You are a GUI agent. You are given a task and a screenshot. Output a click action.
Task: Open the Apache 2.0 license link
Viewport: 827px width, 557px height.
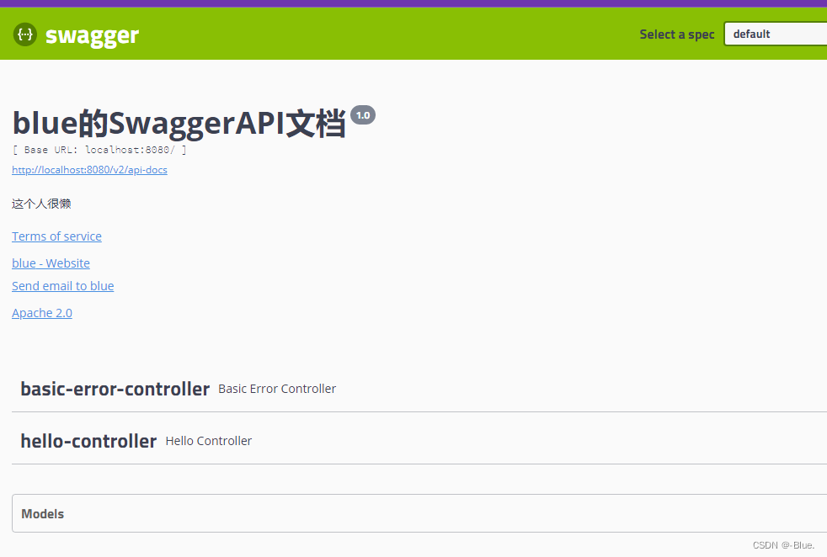tap(41, 312)
